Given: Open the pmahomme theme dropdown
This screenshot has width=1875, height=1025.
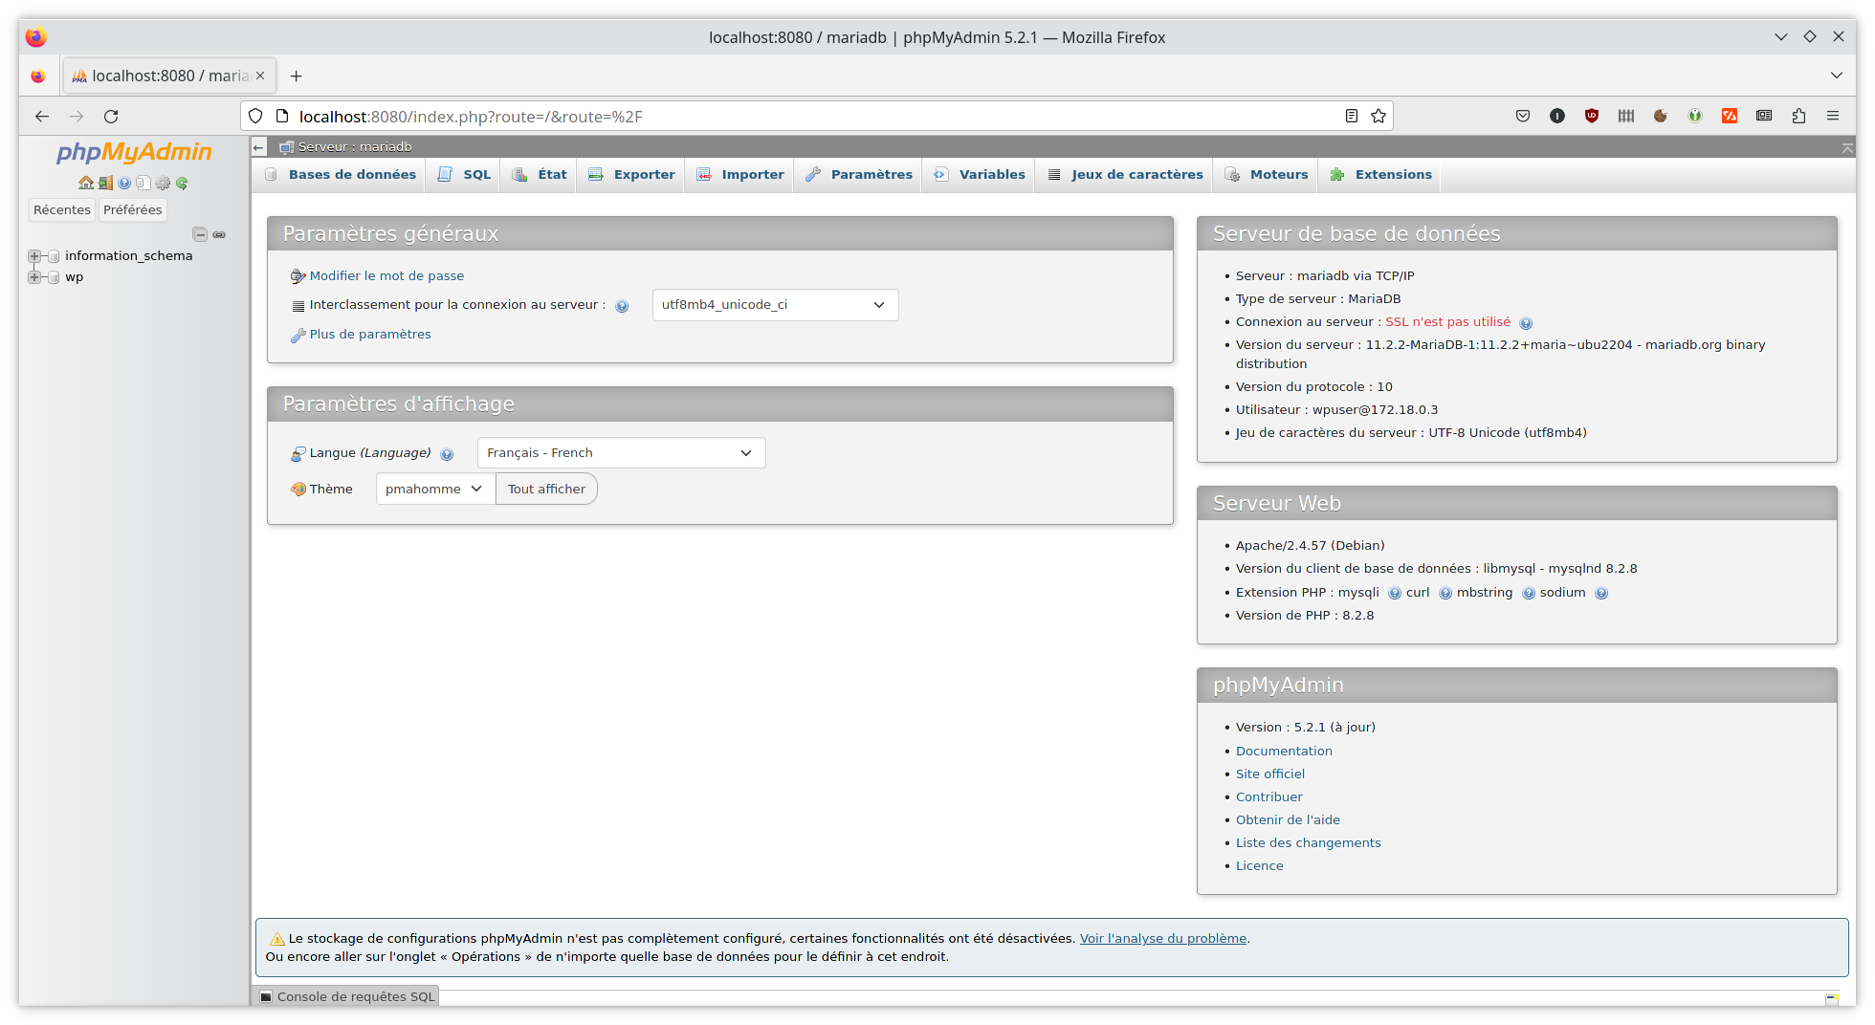Looking at the screenshot, I should [435, 489].
